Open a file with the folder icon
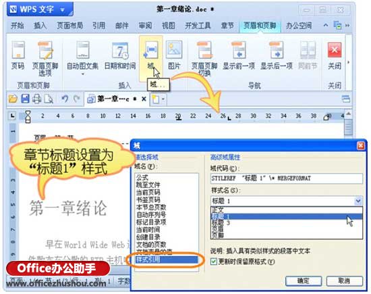 pos(13,99)
